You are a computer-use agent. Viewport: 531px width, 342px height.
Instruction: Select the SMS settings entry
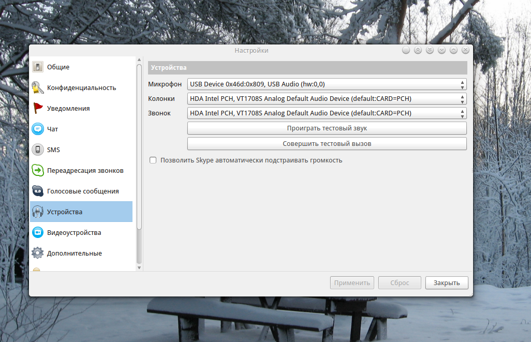pyautogui.click(x=81, y=150)
